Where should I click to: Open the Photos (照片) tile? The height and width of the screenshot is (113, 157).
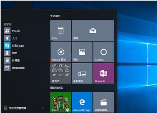[x=82, y=52]
